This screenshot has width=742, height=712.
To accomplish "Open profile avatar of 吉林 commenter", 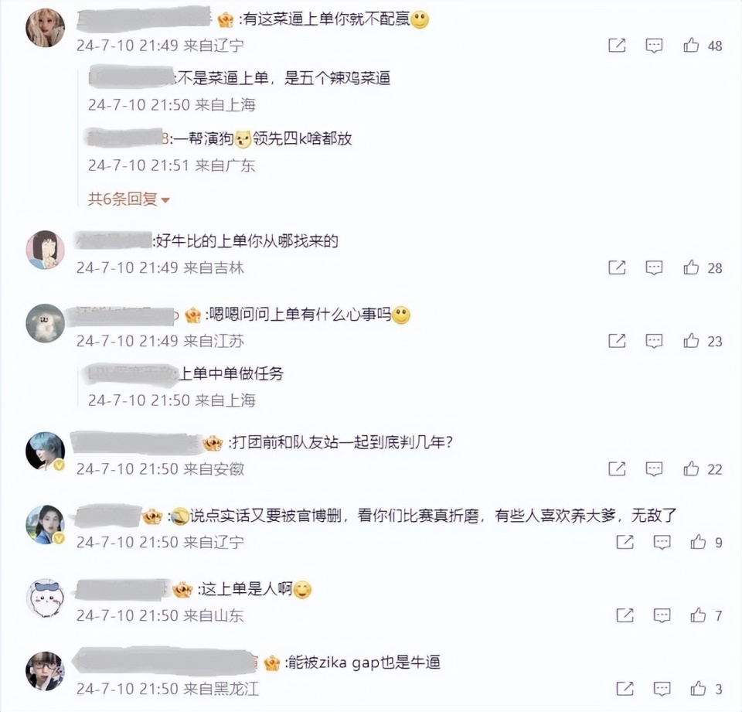I will 45,250.
